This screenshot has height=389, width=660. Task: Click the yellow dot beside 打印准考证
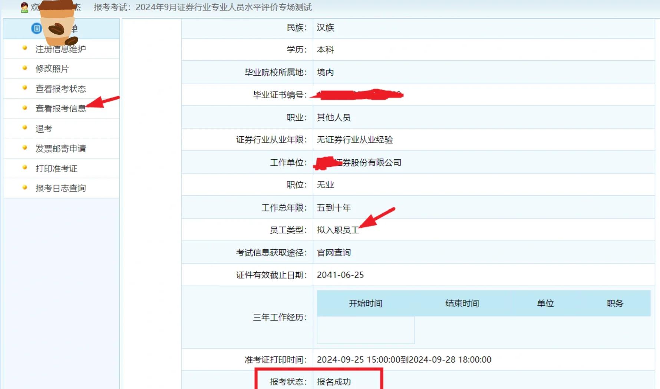coord(24,168)
